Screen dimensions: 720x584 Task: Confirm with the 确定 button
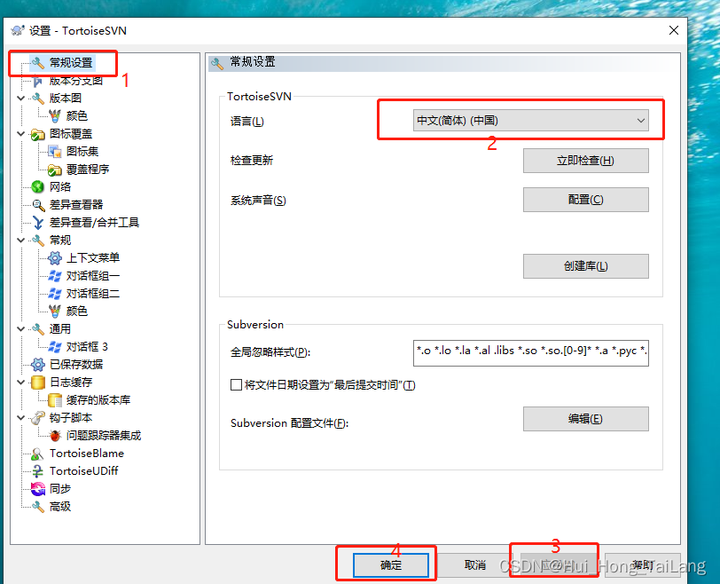(x=391, y=565)
